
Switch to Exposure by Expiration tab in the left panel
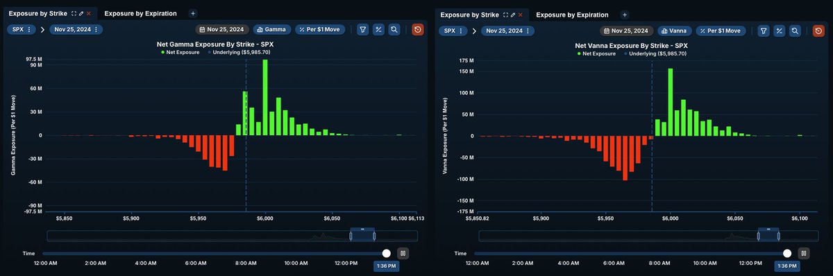pos(140,13)
